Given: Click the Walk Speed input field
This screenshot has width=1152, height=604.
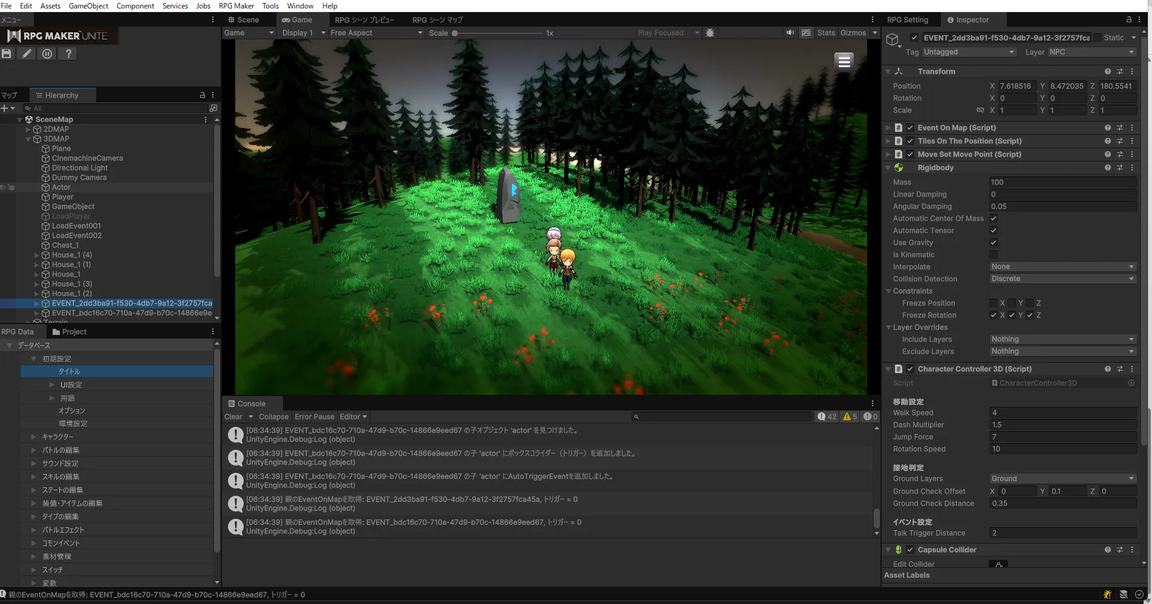Looking at the screenshot, I should click(x=1062, y=412).
